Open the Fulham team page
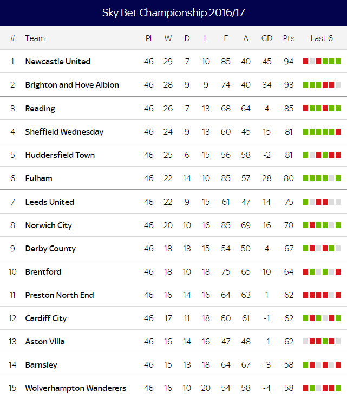This screenshot has width=347, height=399. (39, 178)
